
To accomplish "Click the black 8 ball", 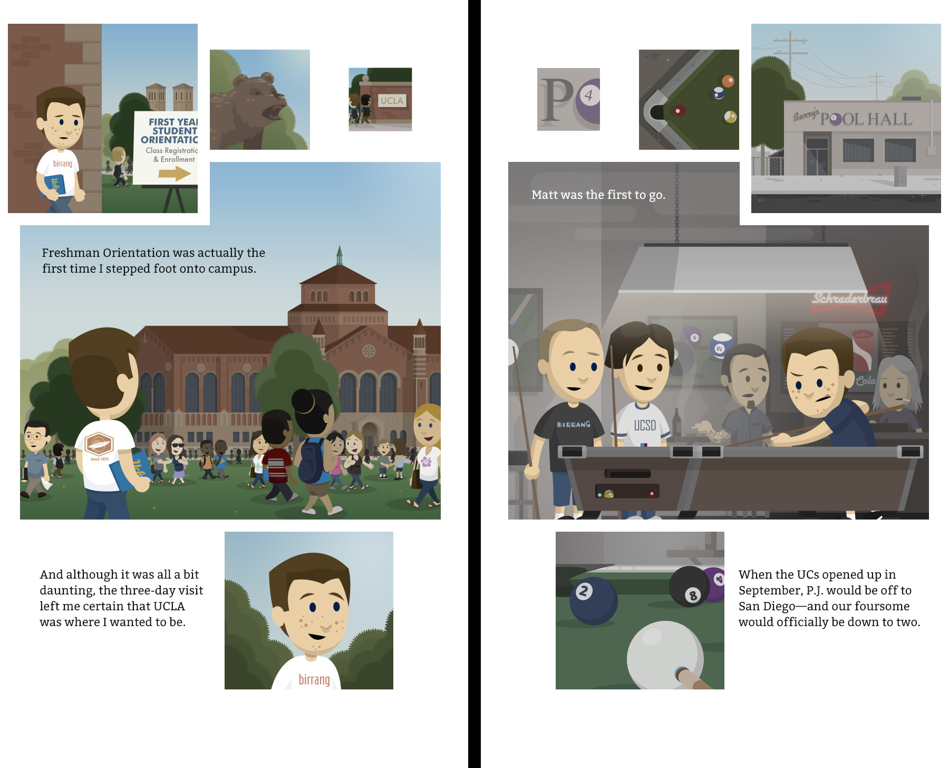I will pyautogui.click(x=689, y=588).
